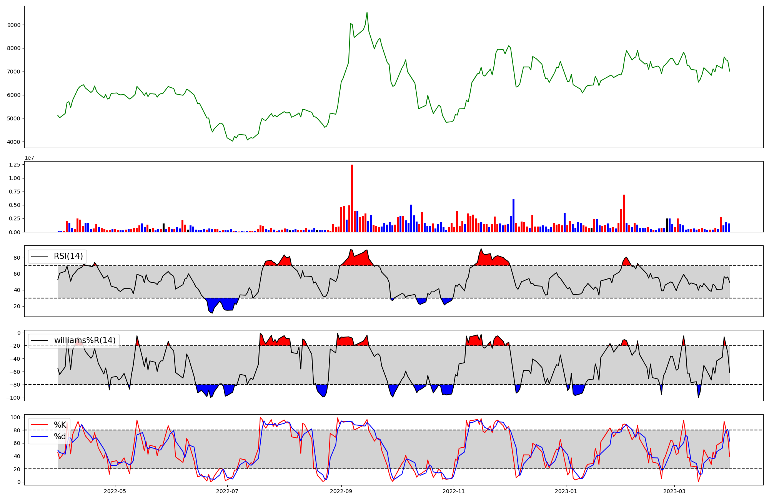The image size is (769, 500).
Task: Click the highest peak of the green price line
Action: pos(367,12)
